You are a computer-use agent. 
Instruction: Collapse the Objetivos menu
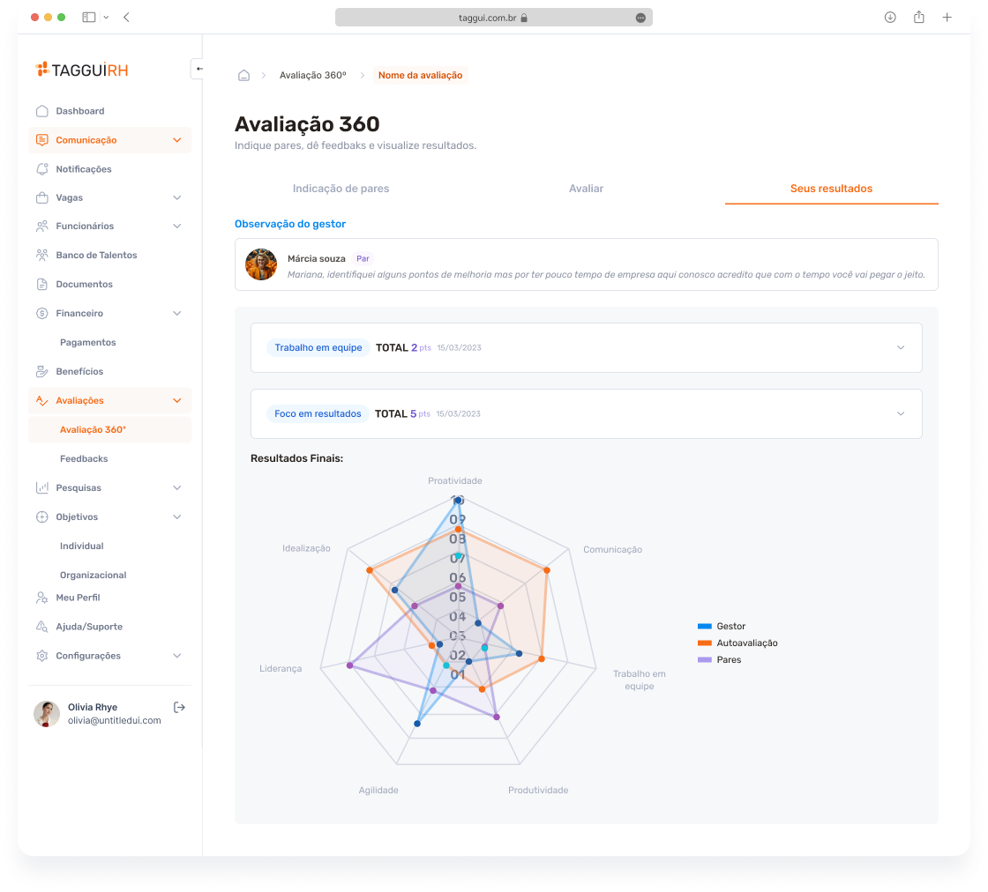[176, 517]
